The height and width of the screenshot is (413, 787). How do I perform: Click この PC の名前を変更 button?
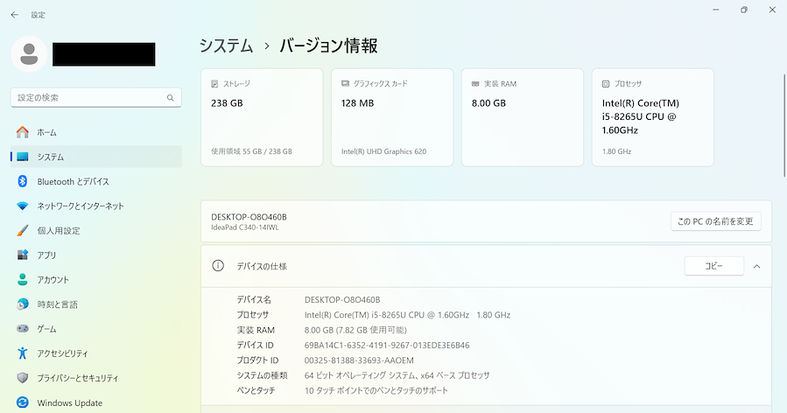[715, 221]
